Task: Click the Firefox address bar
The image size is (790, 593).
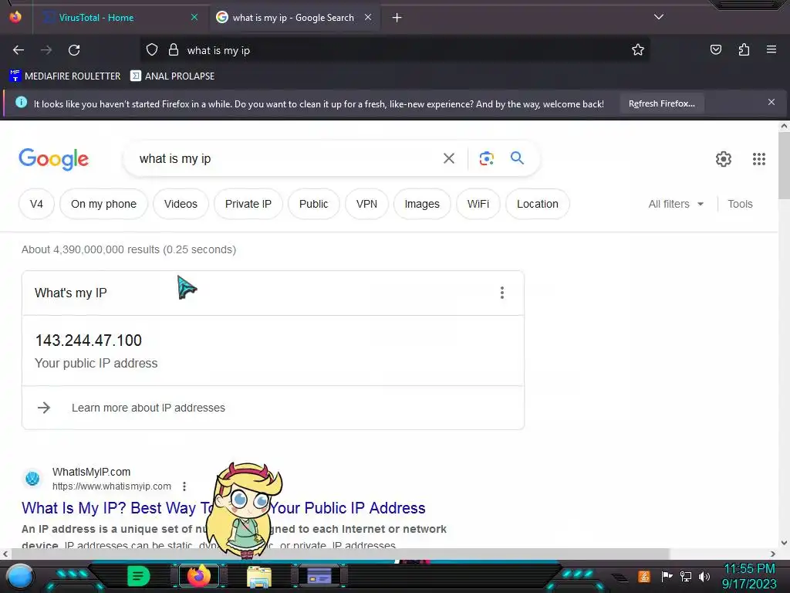Action: pyautogui.click(x=394, y=50)
